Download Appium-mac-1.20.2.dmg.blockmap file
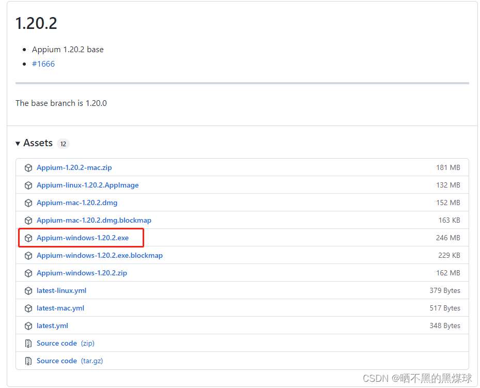The image size is (480, 388). (94, 220)
